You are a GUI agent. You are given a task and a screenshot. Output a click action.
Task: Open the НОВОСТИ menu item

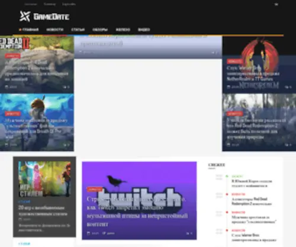54,30
